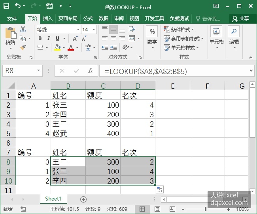The image size is (257, 214).
Task: Toggle middle vertical alignment
Action: (113, 30)
